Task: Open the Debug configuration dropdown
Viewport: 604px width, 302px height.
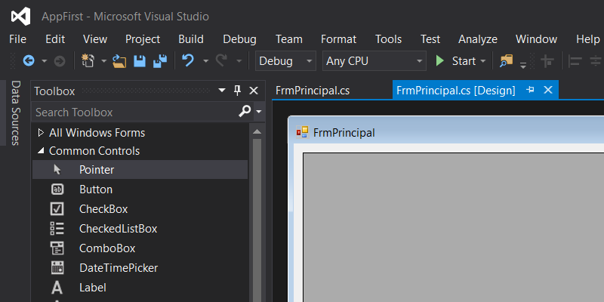Action: click(285, 61)
